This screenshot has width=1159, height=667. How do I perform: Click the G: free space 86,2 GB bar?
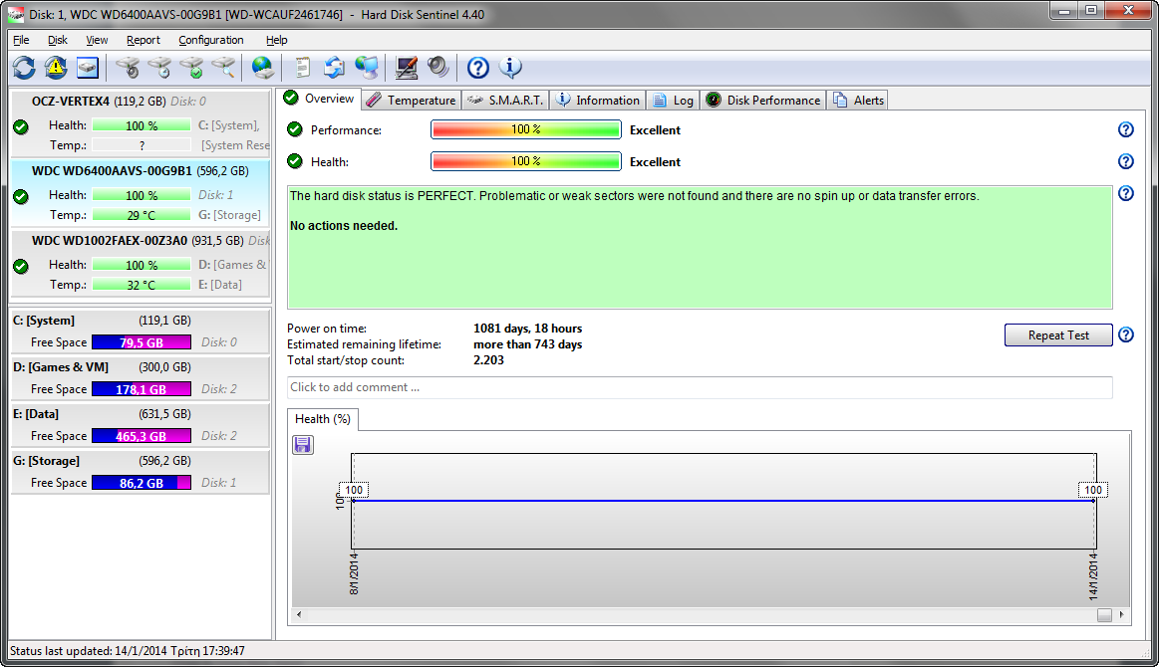pyautogui.click(x=142, y=483)
